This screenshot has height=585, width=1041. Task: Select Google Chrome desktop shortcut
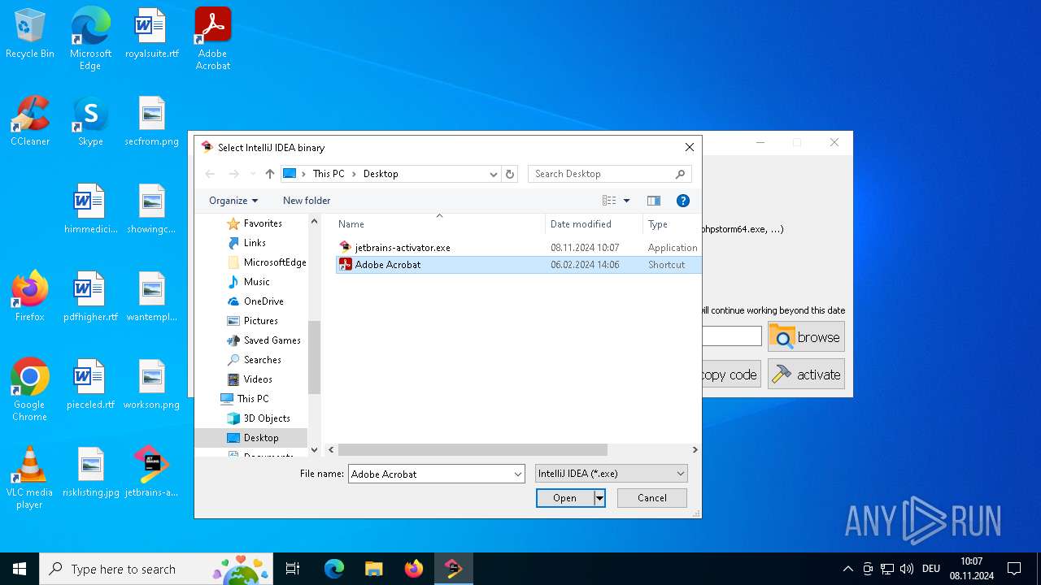tap(30, 390)
